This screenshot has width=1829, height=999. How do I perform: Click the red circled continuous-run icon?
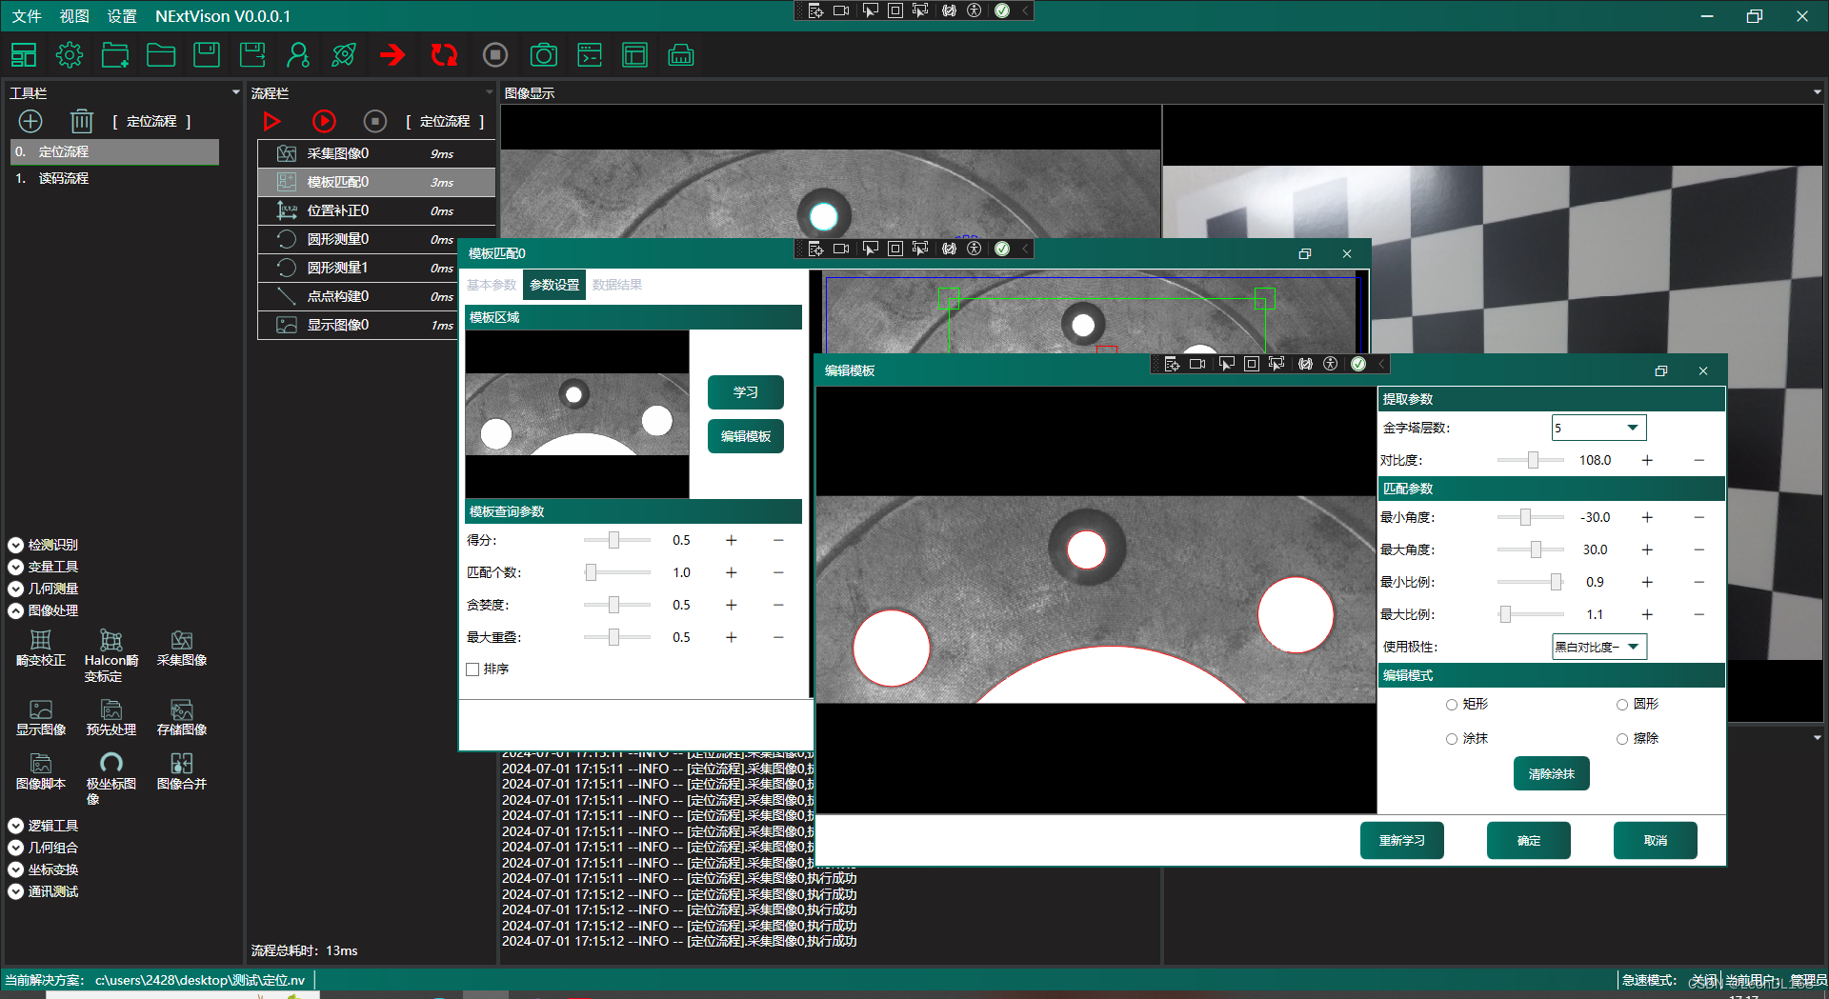coord(324,121)
